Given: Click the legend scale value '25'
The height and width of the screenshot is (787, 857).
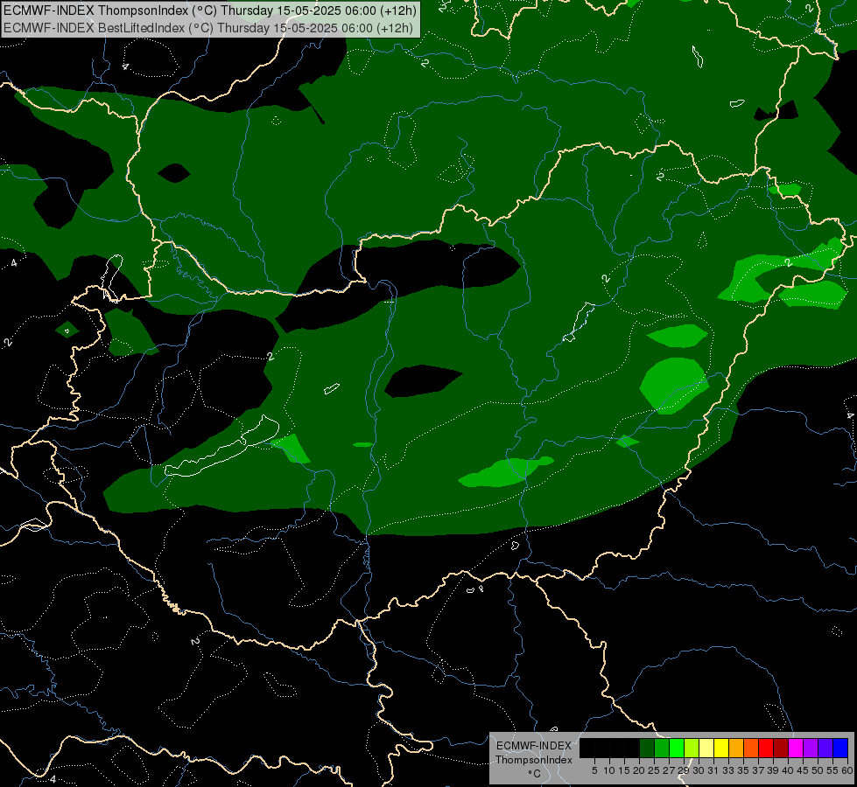Looking at the screenshot, I should (654, 770).
